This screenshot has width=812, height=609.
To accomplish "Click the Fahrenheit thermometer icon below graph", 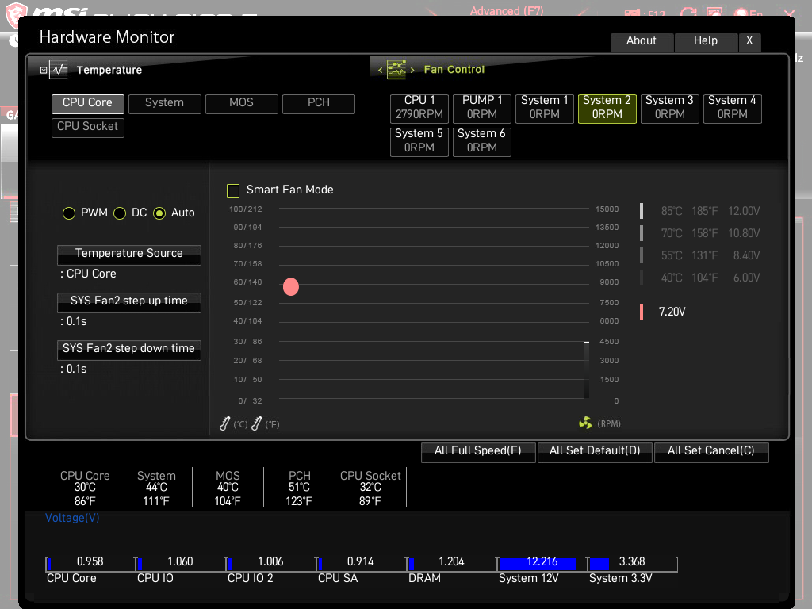I will click(256, 423).
